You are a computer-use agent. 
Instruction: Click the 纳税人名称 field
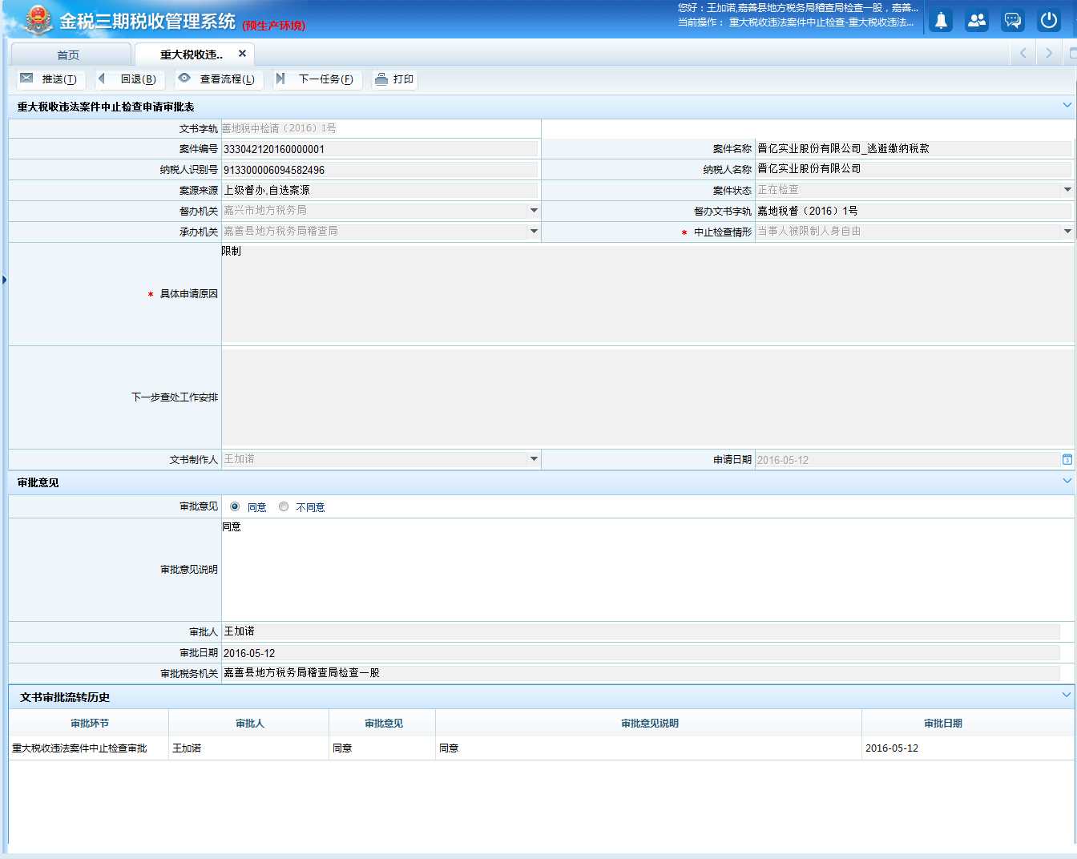click(x=914, y=169)
